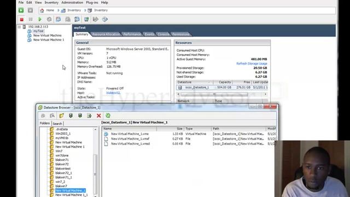Open the Edit menu
The image size is (350, 197).
tap(29, 2)
